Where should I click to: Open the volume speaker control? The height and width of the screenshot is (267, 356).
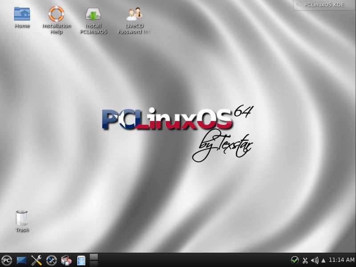pyautogui.click(x=315, y=260)
